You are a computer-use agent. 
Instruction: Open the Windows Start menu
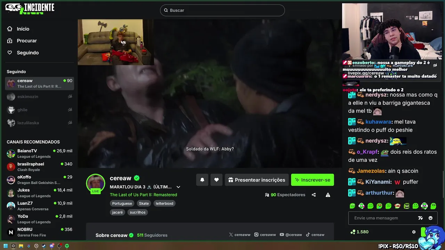(x=6, y=246)
